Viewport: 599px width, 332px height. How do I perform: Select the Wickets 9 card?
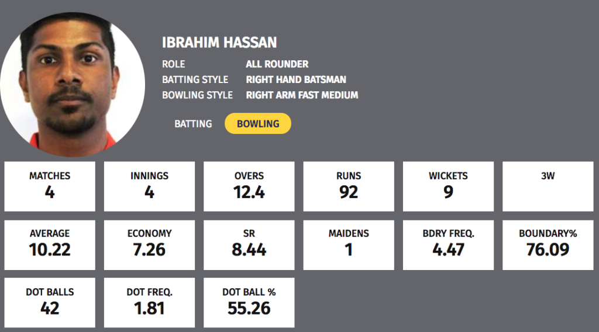tap(448, 186)
